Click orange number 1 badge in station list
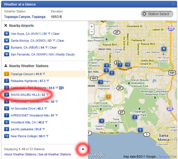178x159 pixels. coord(7,74)
